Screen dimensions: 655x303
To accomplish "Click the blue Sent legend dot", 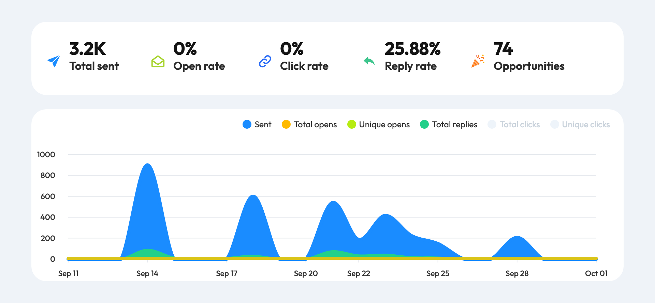I will point(247,125).
